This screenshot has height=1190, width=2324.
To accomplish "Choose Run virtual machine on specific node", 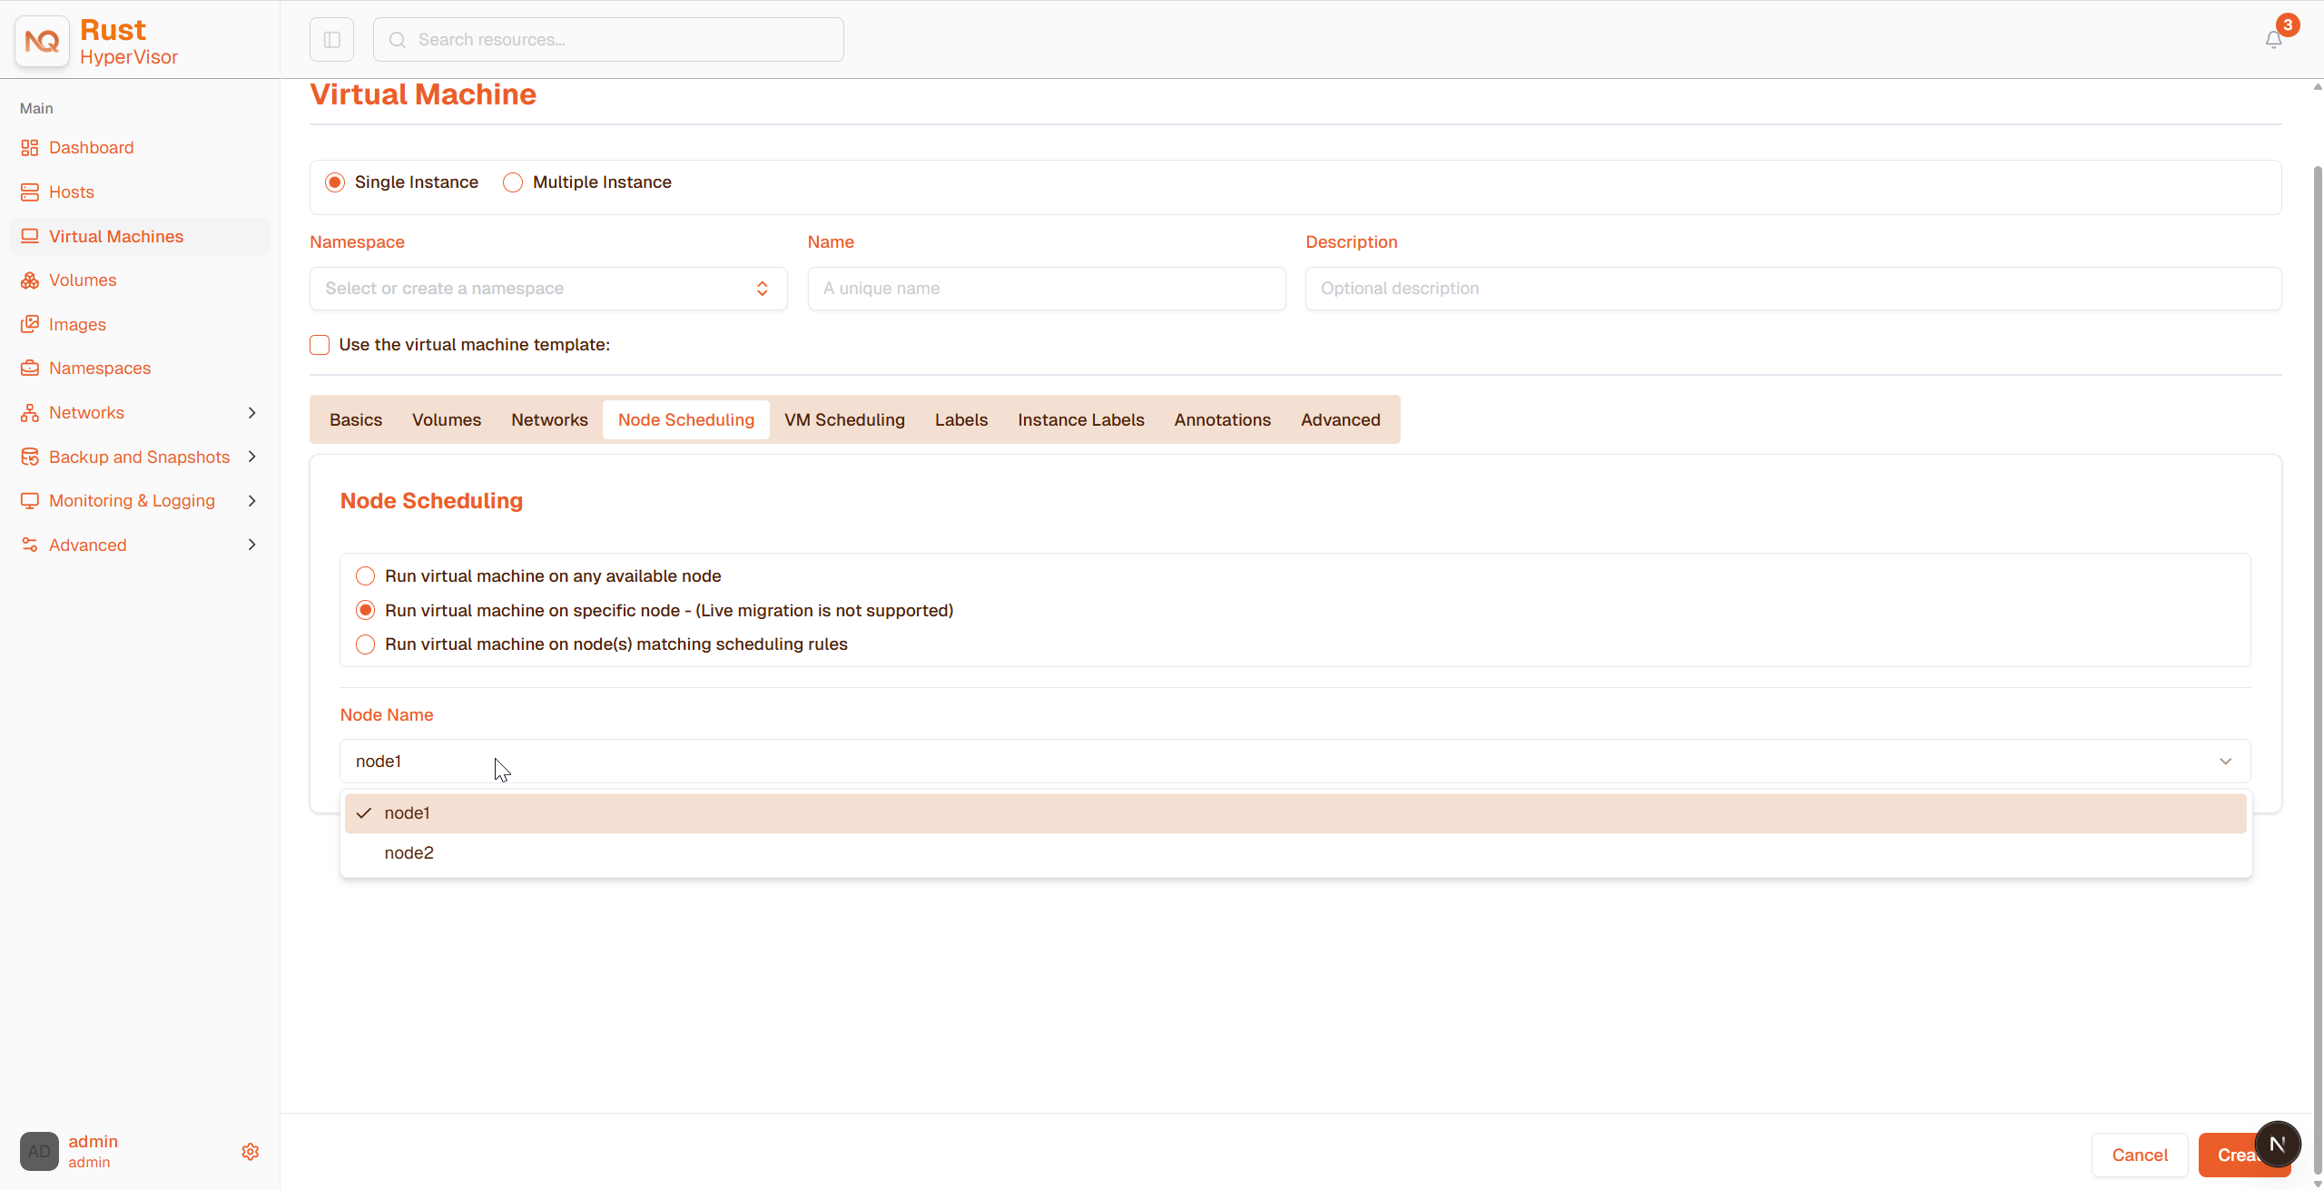I will click(x=365, y=611).
